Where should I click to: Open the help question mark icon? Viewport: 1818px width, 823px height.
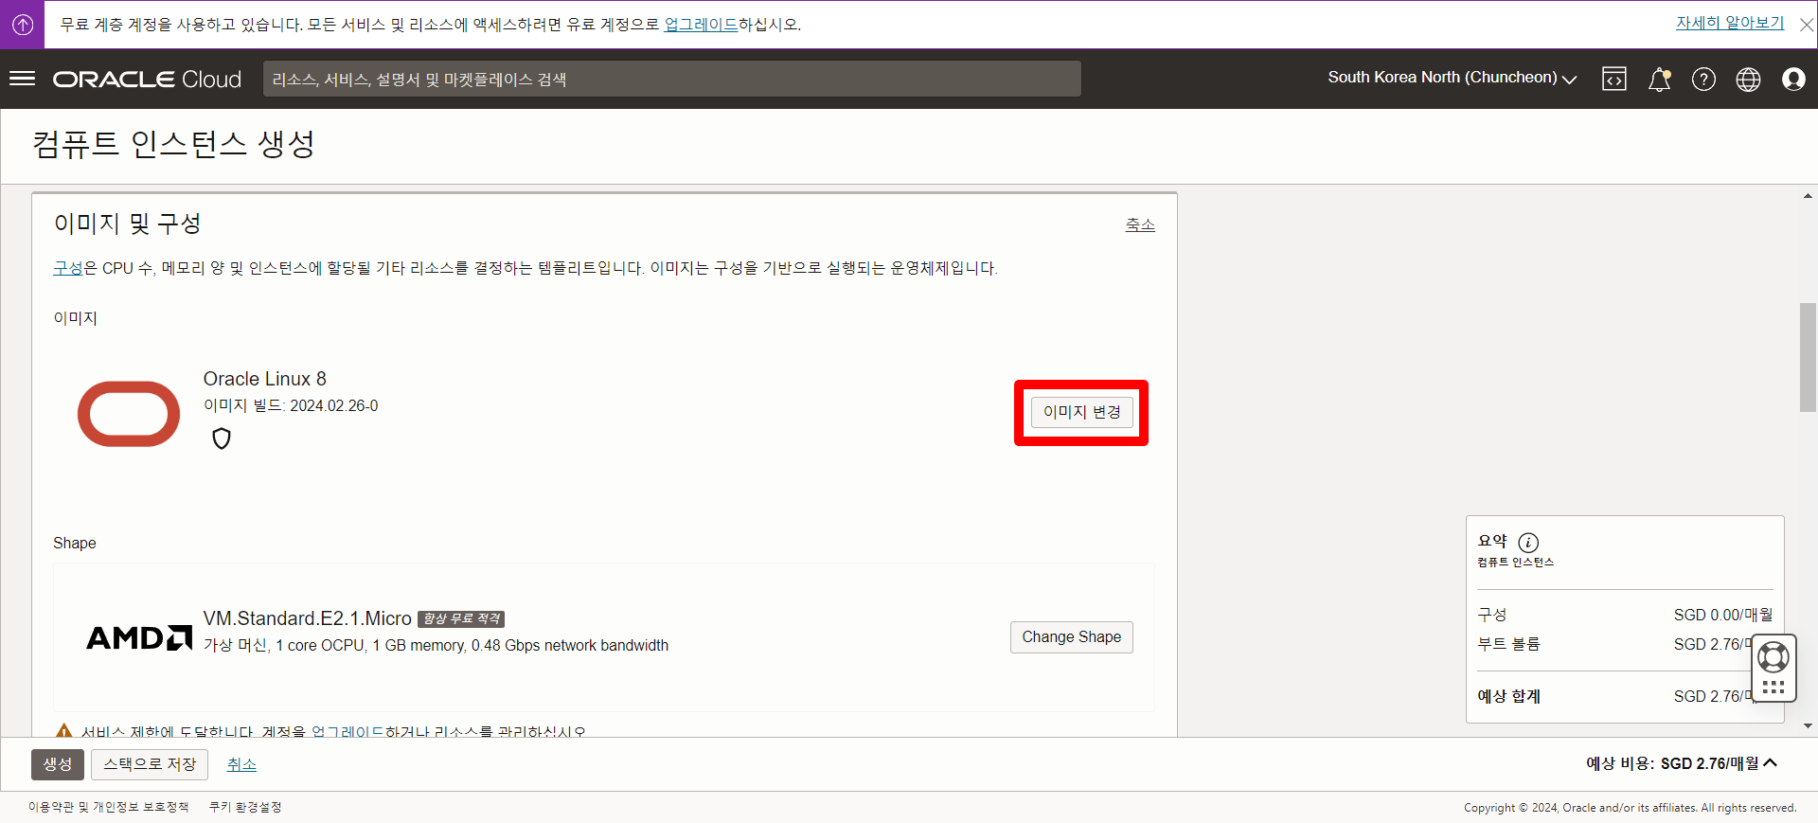(x=1703, y=80)
